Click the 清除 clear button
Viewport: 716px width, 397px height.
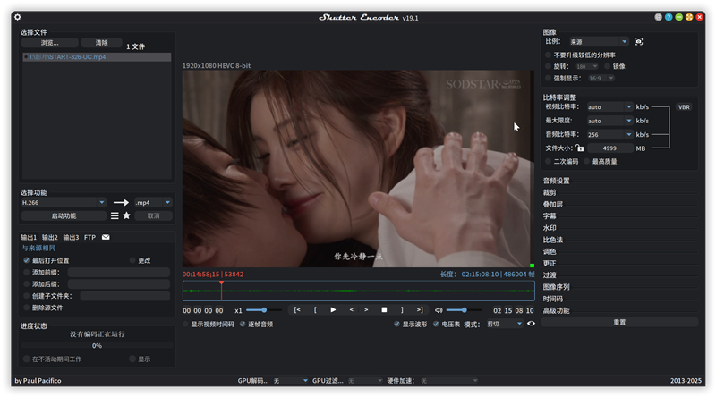pyautogui.click(x=101, y=43)
